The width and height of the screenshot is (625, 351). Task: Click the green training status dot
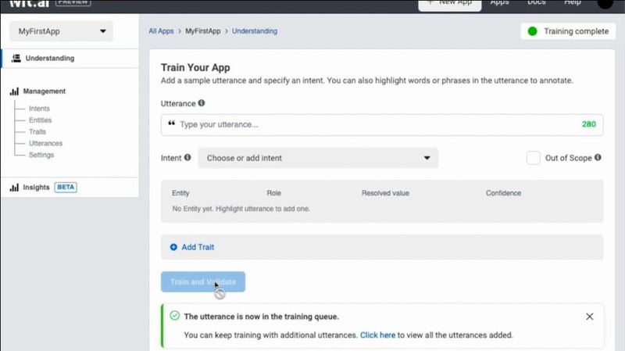532,31
